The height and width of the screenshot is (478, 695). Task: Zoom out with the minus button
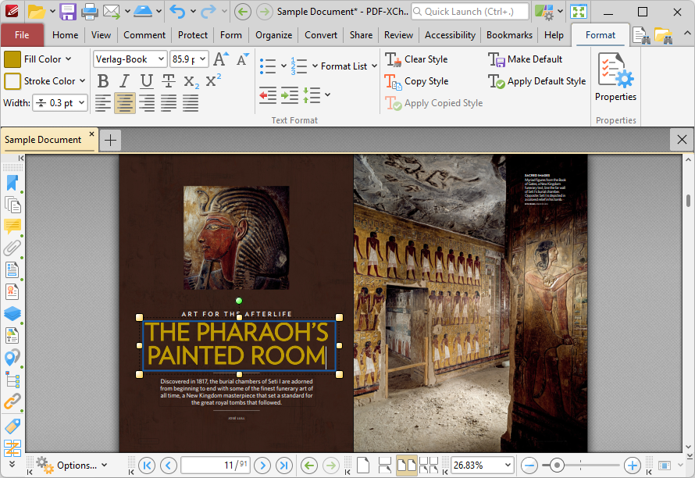click(529, 466)
